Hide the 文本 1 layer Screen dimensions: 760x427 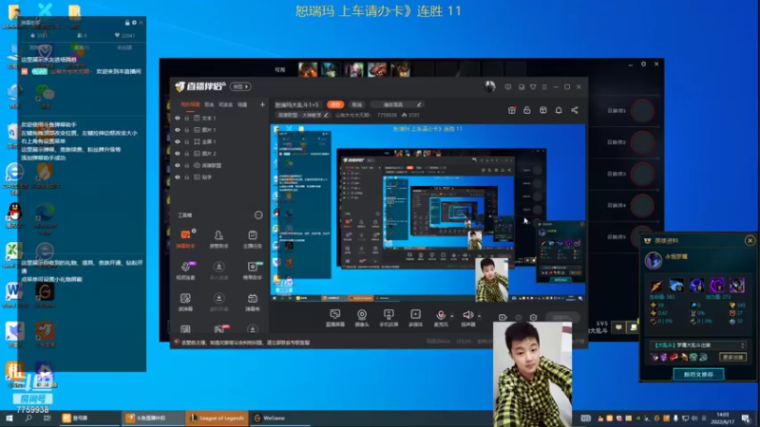[x=178, y=118]
